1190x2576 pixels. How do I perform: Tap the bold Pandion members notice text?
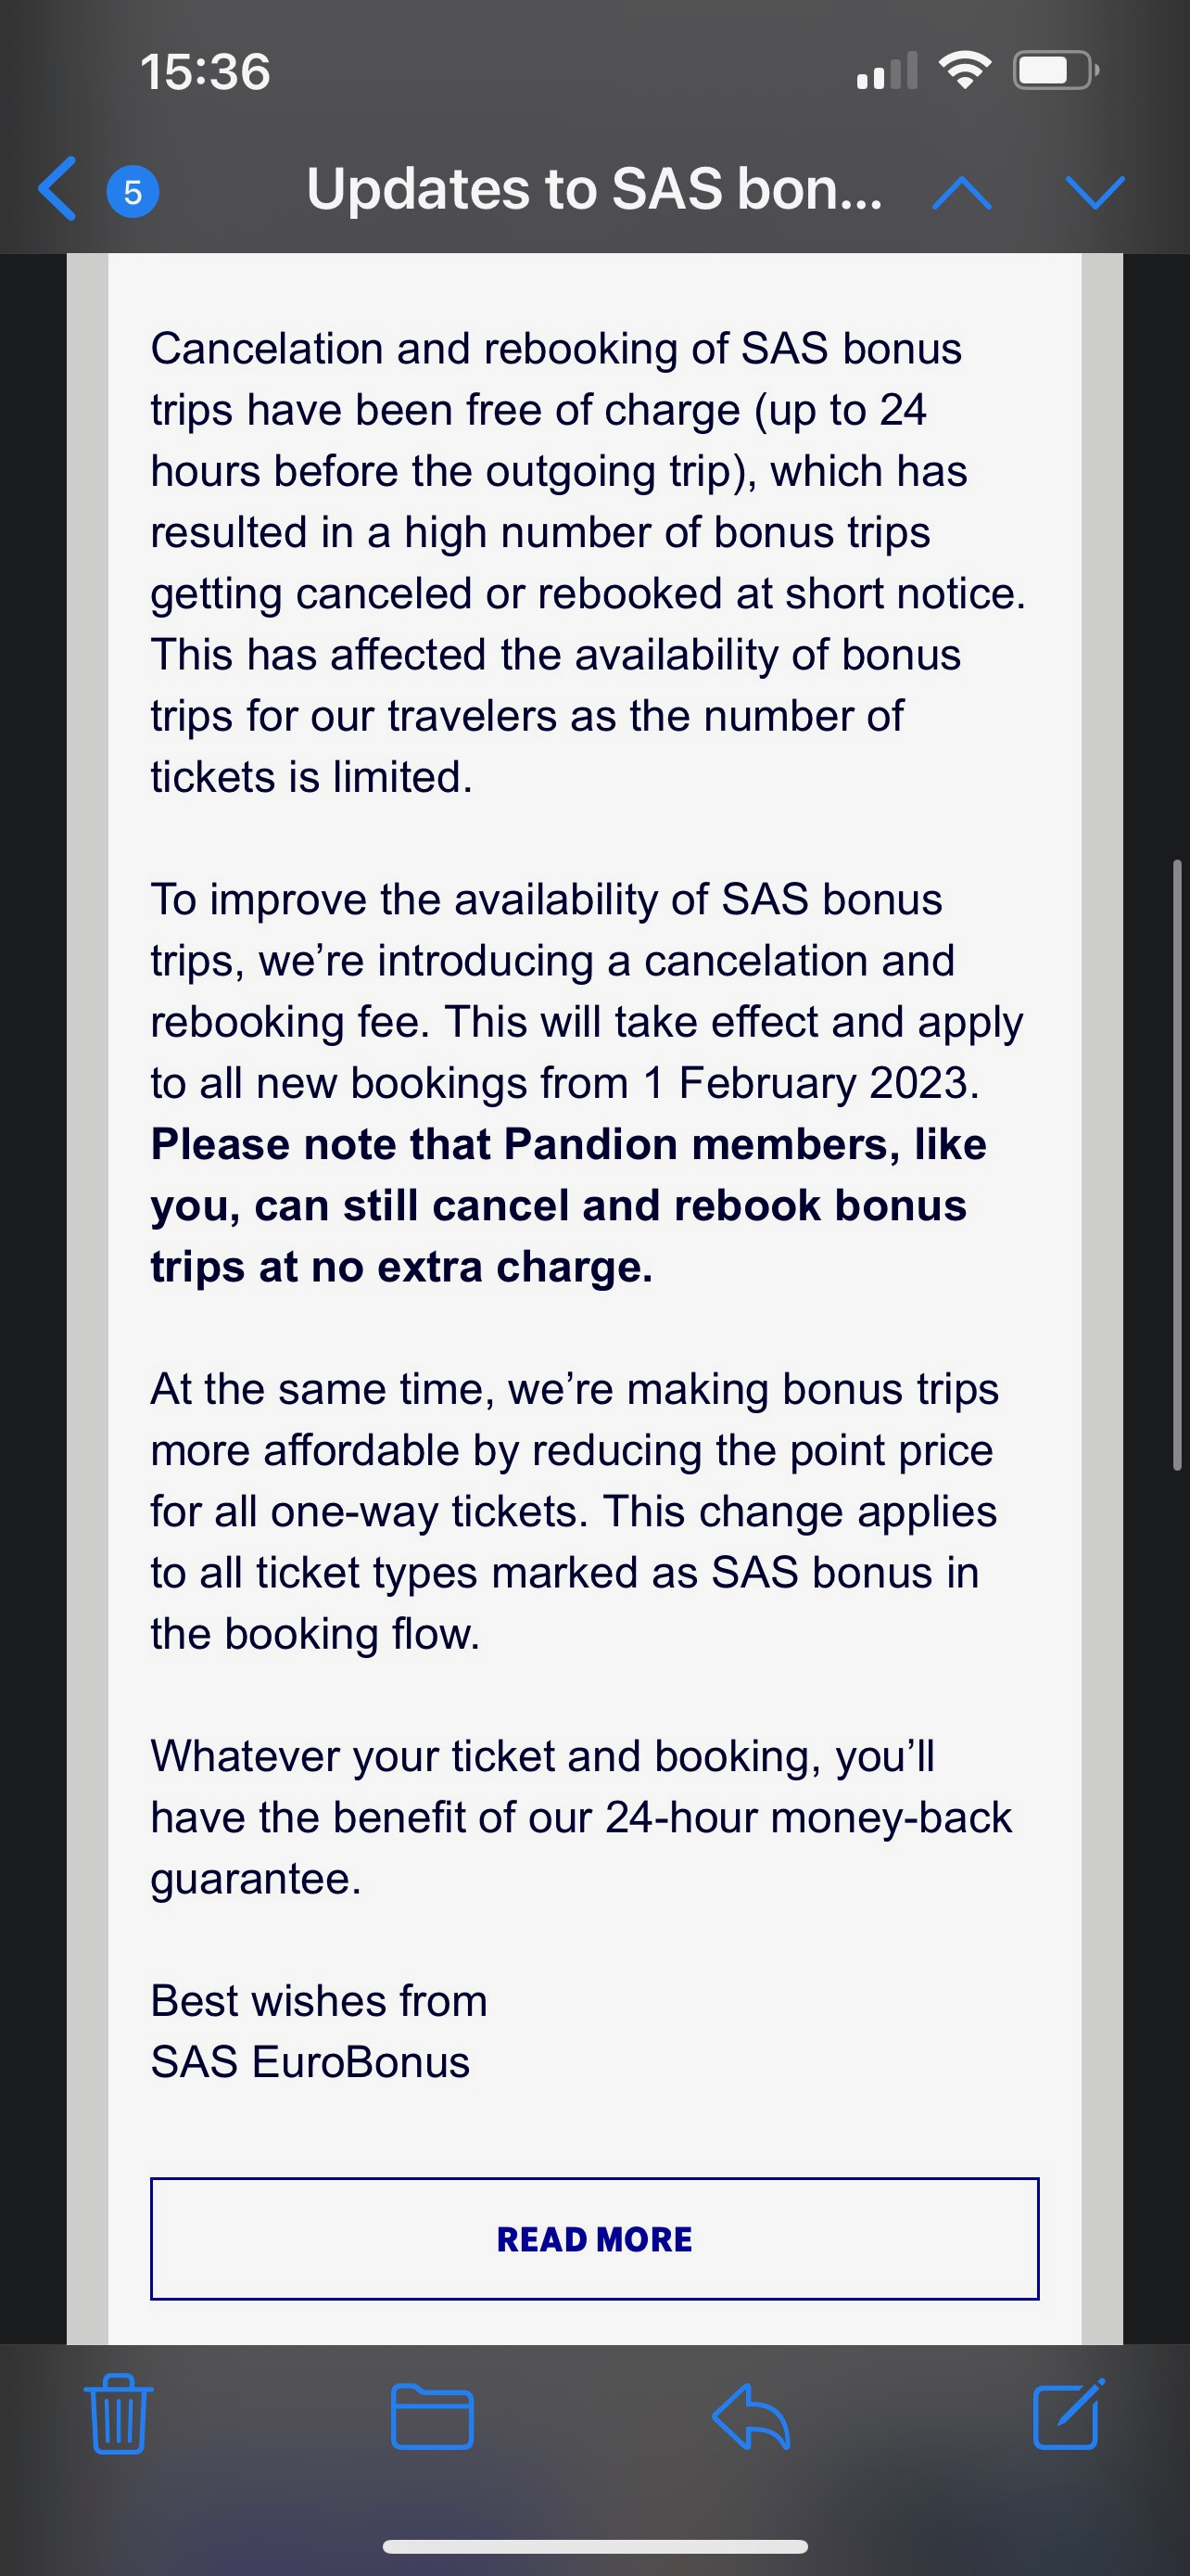(x=567, y=1205)
